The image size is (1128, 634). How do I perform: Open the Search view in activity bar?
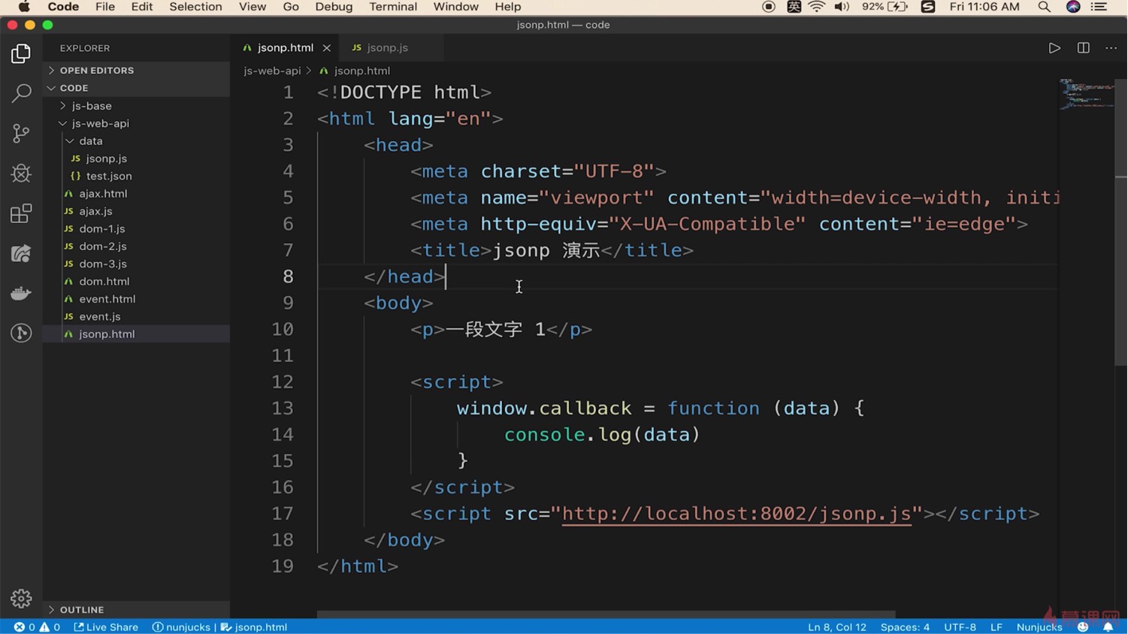[21, 93]
